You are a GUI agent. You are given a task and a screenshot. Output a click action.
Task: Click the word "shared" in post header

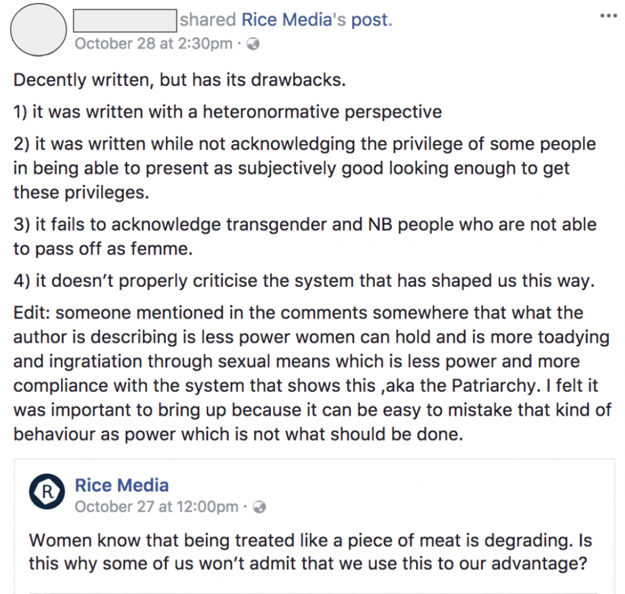pos(208,20)
